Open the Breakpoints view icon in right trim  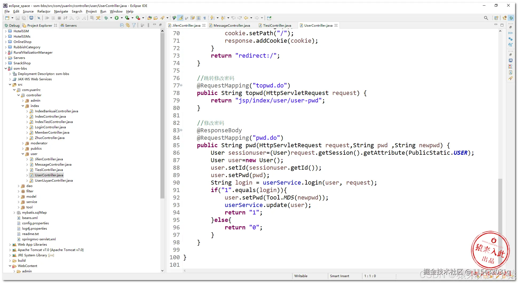pyautogui.click(x=511, y=39)
